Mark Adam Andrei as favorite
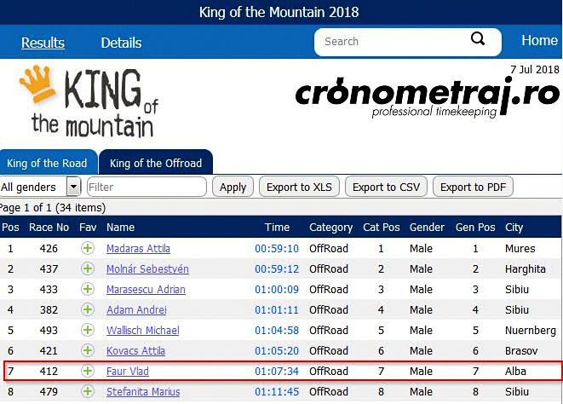Image resolution: width=563 pixels, height=404 pixels. click(x=88, y=309)
